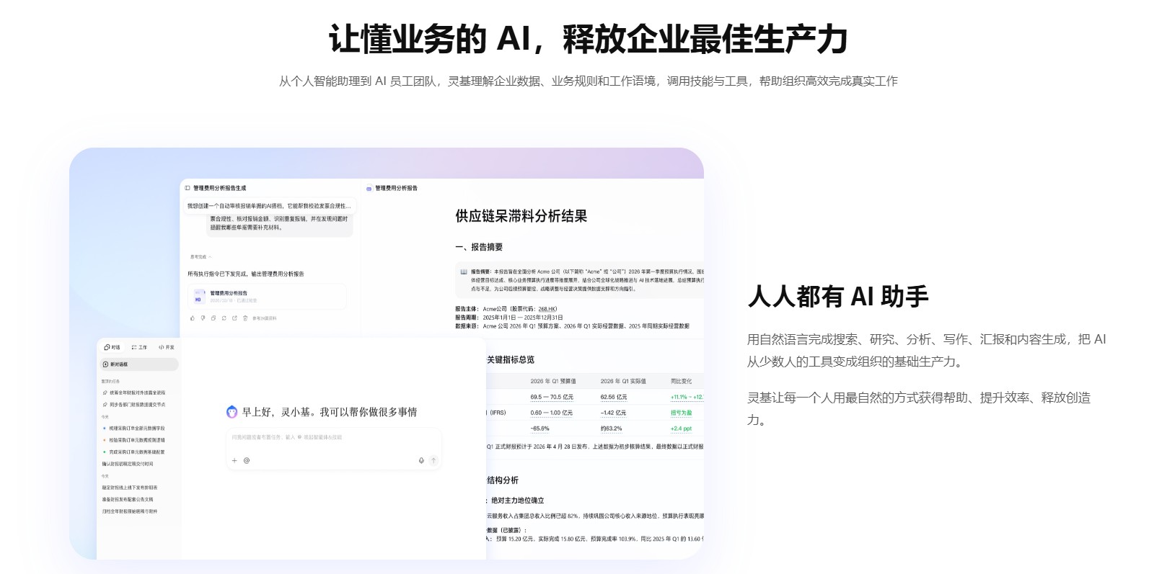Click the 关键指标总览 heading
This screenshot has width=1154, height=574.
(x=511, y=359)
